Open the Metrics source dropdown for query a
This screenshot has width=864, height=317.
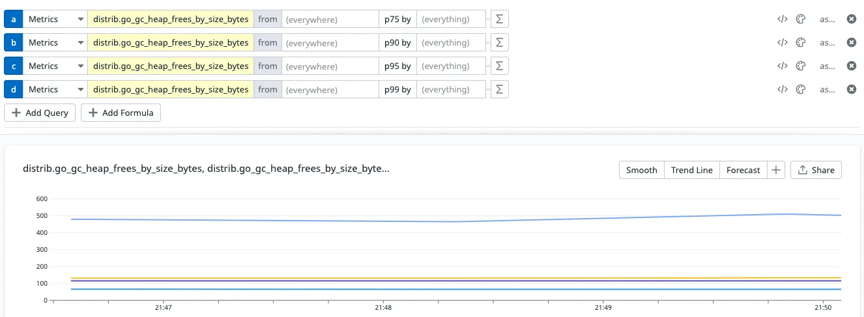55,20
